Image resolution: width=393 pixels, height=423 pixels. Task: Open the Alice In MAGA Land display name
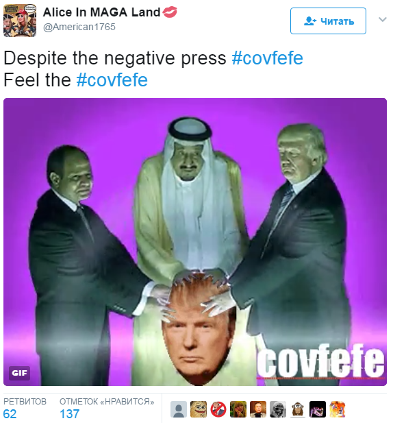[x=101, y=12]
